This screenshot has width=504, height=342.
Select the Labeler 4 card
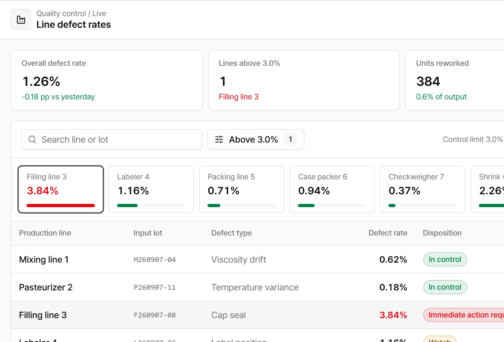[x=151, y=189]
